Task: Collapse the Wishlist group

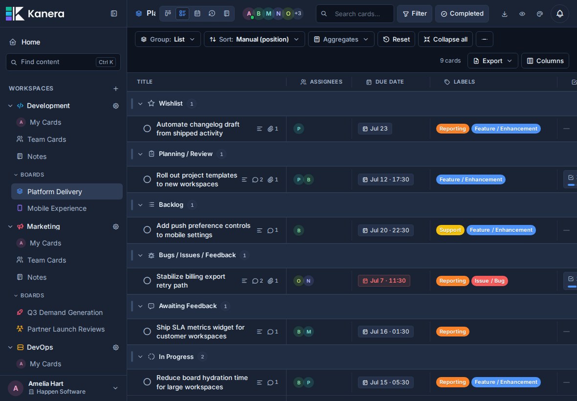Action: pyautogui.click(x=140, y=104)
